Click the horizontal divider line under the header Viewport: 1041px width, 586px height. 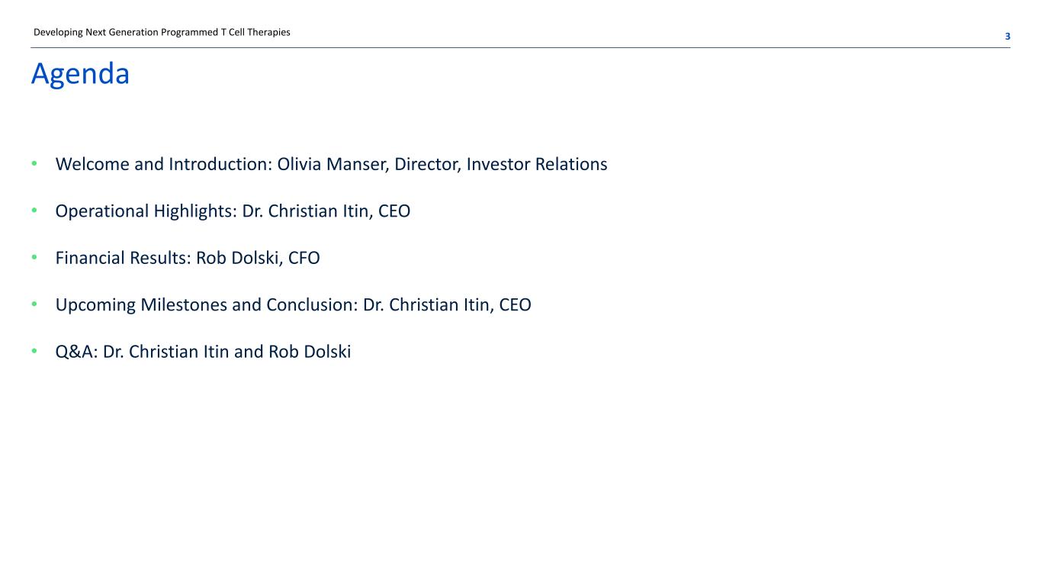(520, 48)
